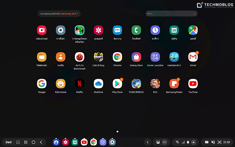The width and height of the screenshot is (235, 147).
Task: Launch Geekbench 5
Action: [x=174, y=57]
